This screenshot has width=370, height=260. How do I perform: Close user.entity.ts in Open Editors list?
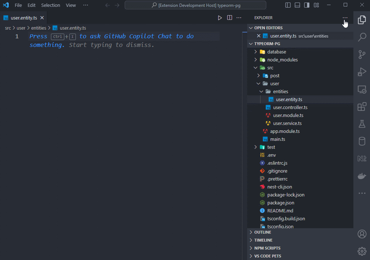point(259,36)
